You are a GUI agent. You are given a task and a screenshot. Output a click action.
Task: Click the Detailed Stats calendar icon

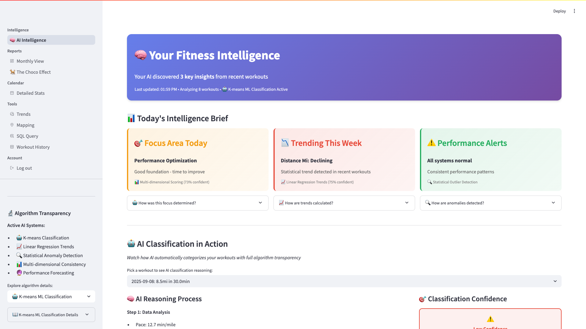pyautogui.click(x=12, y=93)
